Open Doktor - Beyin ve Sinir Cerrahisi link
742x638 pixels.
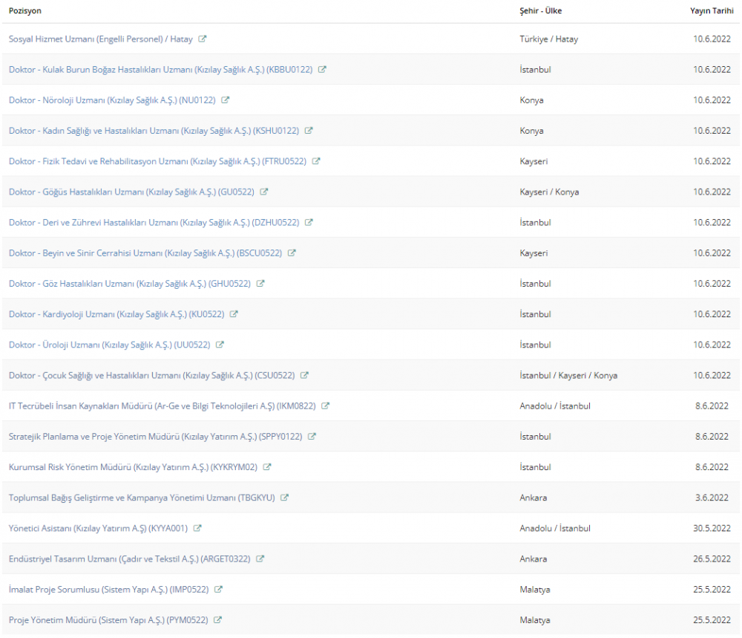click(x=145, y=253)
